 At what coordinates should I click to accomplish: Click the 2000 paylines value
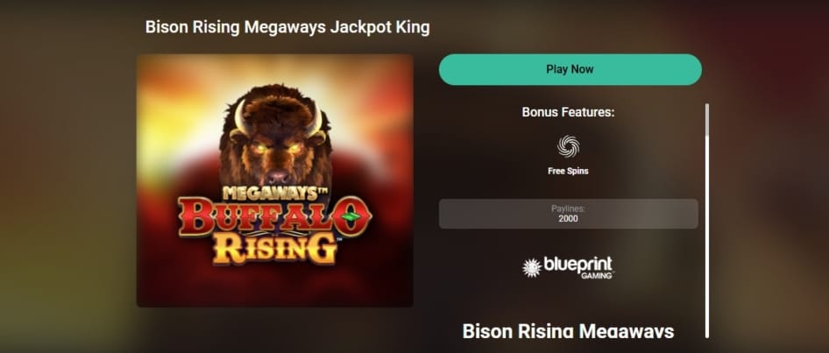click(568, 219)
